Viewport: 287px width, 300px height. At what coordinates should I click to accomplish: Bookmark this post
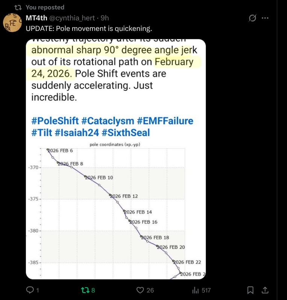pyautogui.click(x=250, y=290)
